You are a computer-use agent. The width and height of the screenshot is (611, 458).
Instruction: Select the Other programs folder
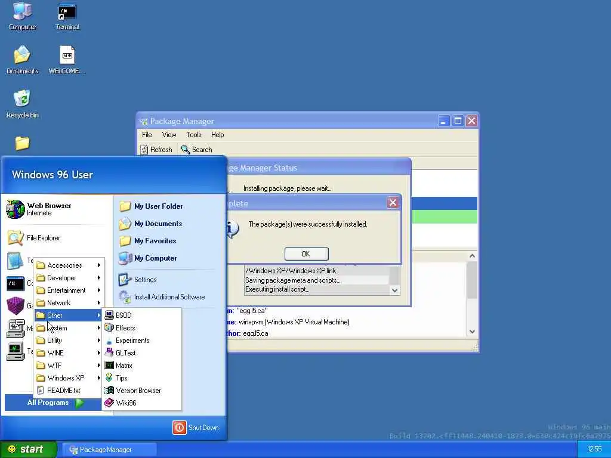(69, 315)
